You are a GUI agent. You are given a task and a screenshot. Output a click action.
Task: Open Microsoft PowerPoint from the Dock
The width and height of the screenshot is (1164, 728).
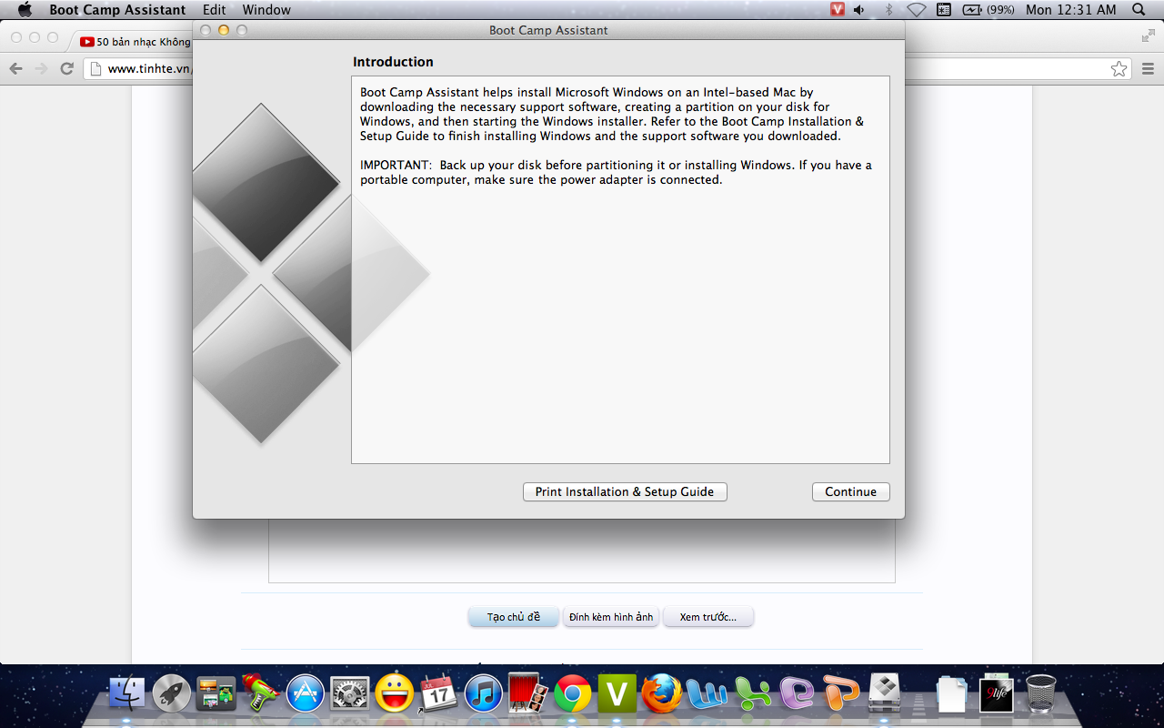pos(840,694)
